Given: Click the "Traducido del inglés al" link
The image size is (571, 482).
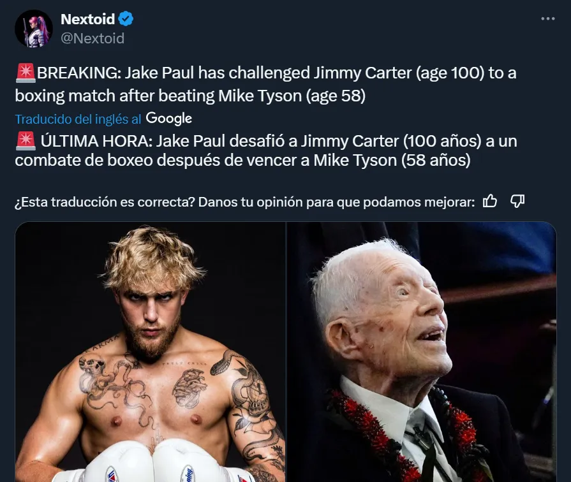Looking at the screenshot, I should click(78, 119).
